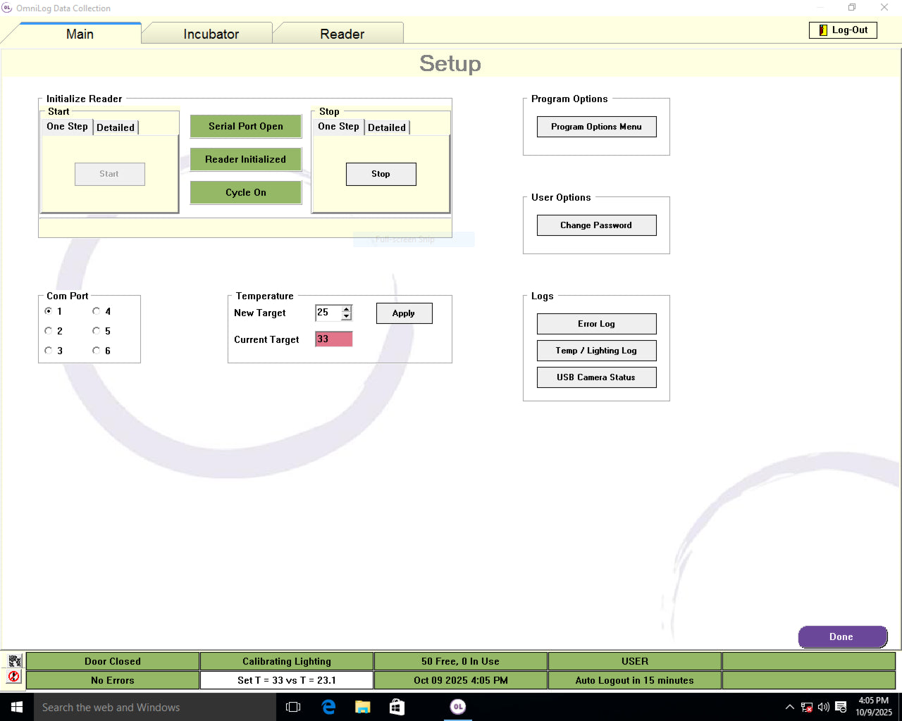Increase New Target temperature with up arrow
Screen dimensions: 902x721
(346, 308)
